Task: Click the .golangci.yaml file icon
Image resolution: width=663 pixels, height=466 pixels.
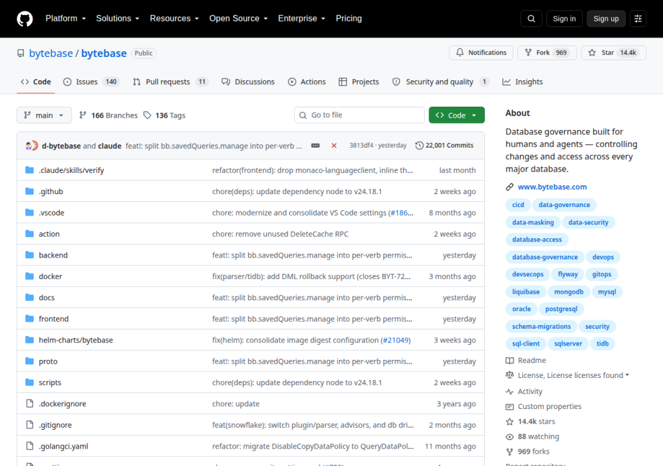Action: pyautogui.click(x=29, y=446)
